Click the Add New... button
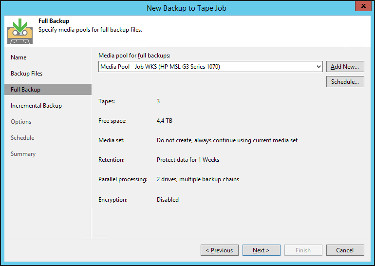Image resolution: width=375 pixels, height=266 pixels. (345, 67)
